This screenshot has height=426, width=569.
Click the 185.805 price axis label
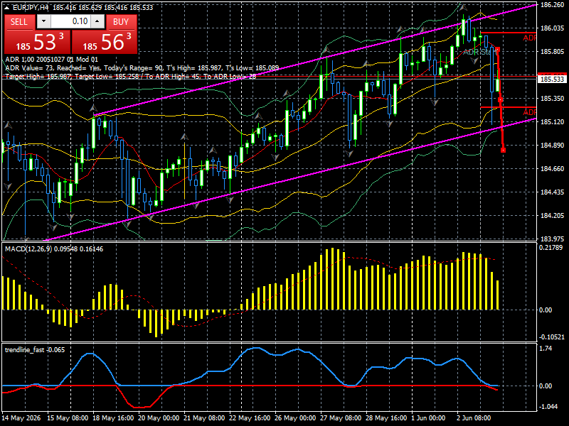click(553, 51)
